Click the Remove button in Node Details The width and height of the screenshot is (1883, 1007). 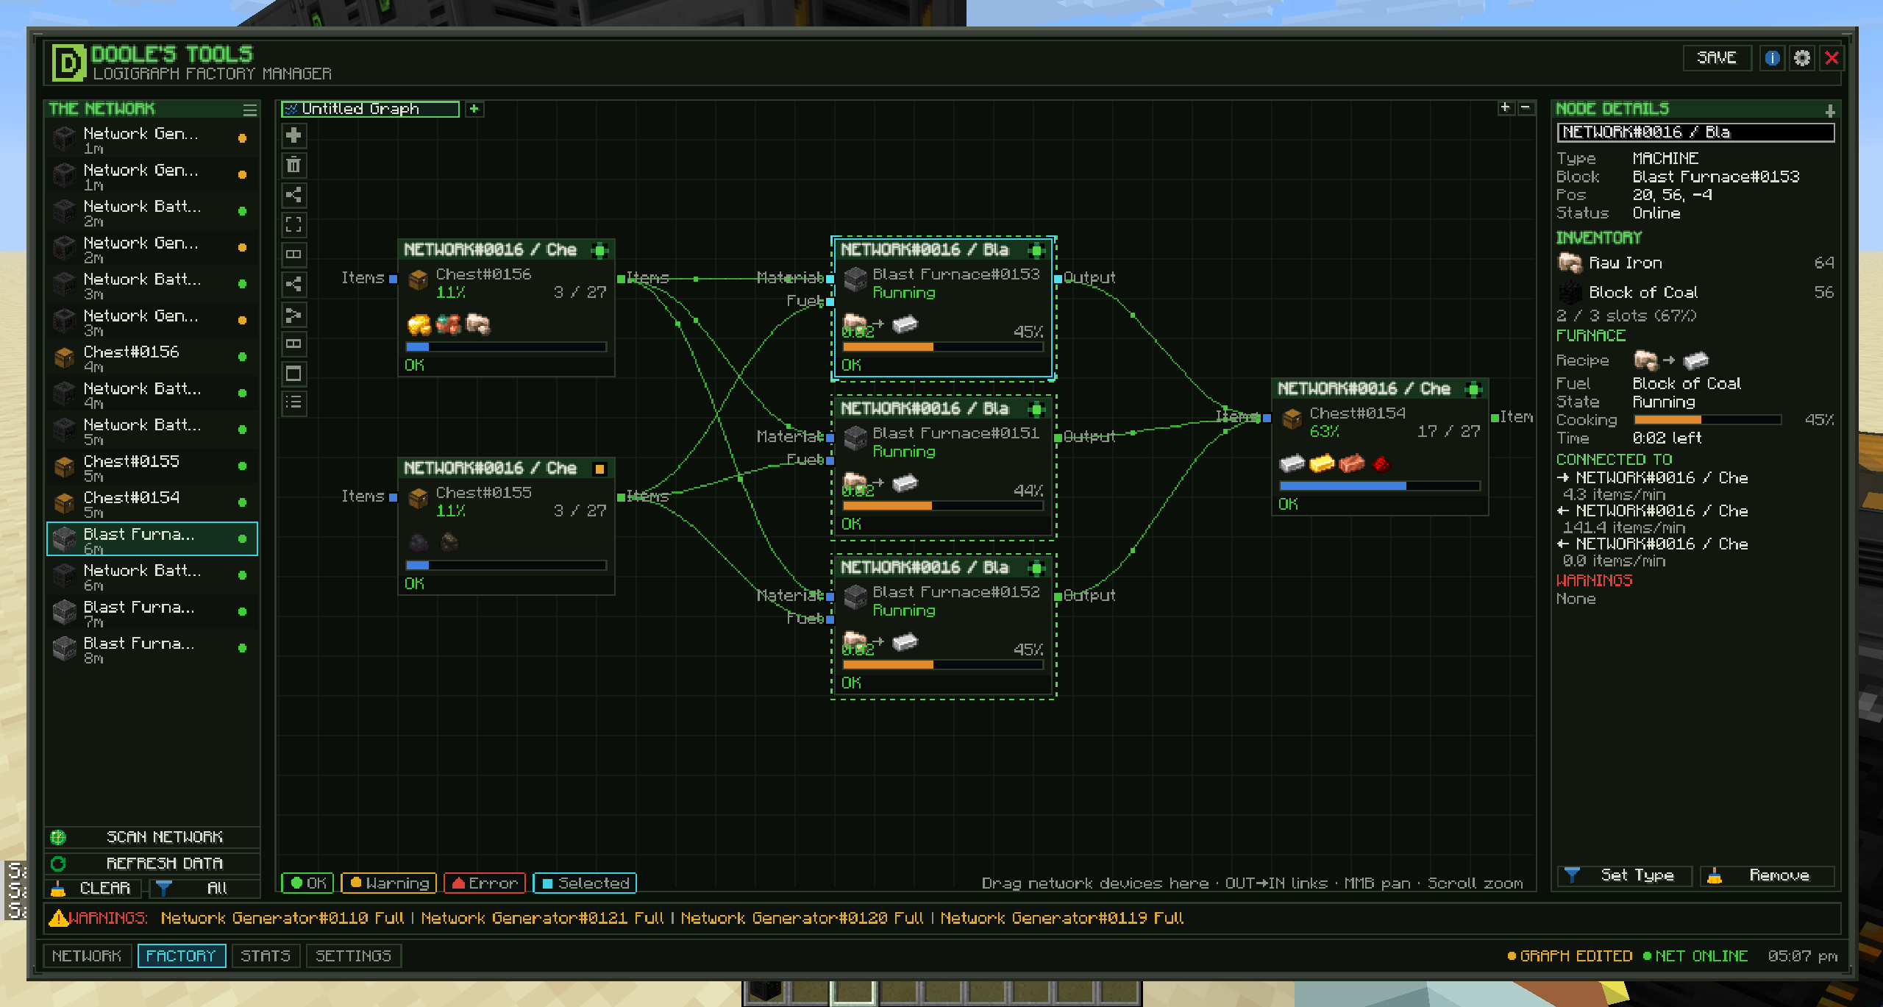point(1767,875)
